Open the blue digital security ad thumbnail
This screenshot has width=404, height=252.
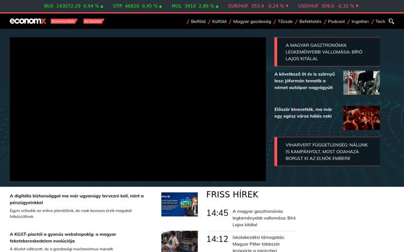[180, 204]
